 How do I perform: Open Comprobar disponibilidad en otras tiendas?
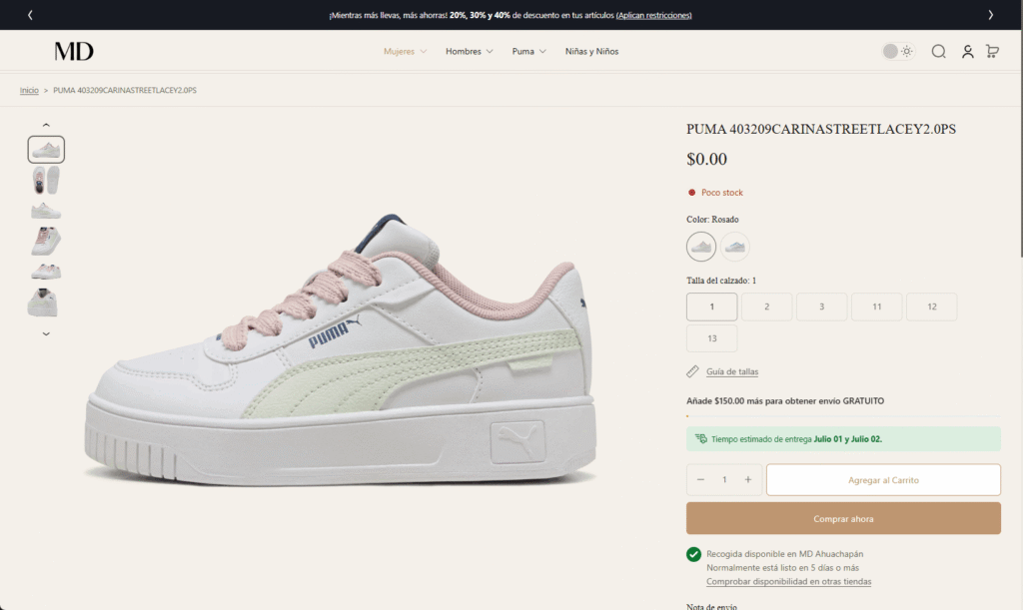click(788, 581)
